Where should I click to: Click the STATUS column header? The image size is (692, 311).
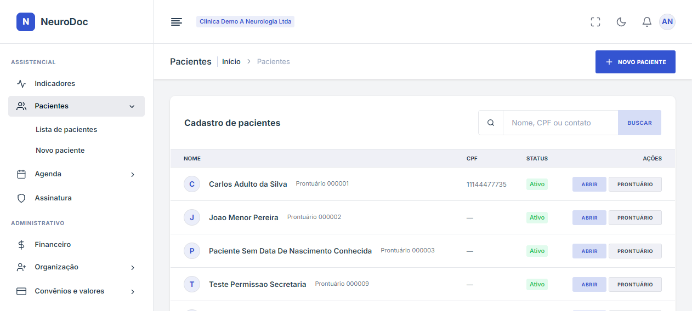click(x=537, y=159)
